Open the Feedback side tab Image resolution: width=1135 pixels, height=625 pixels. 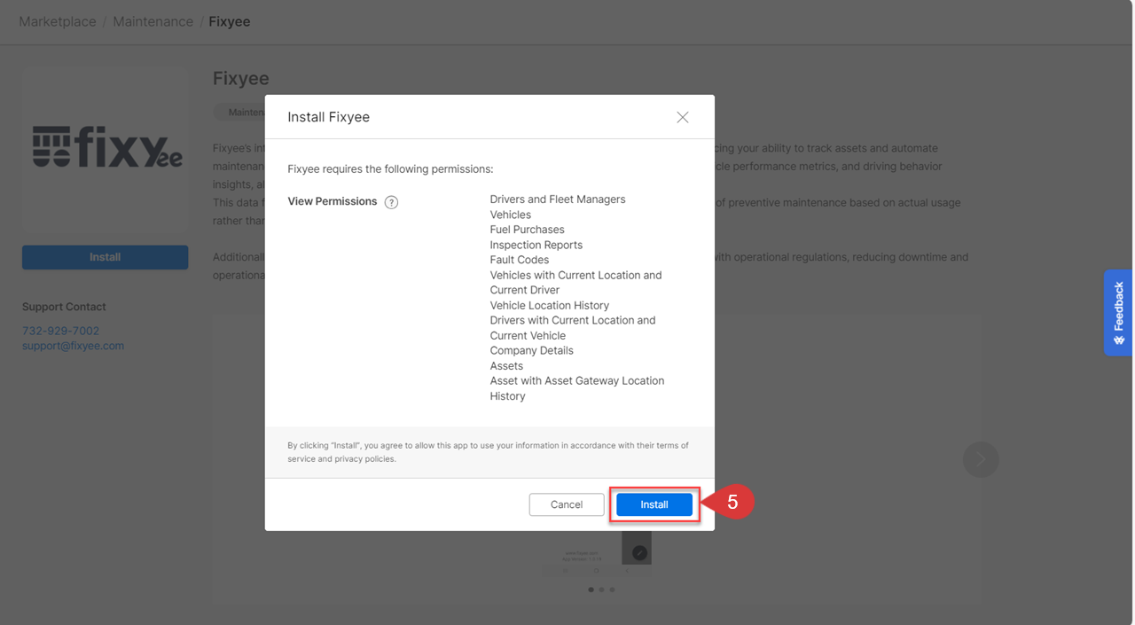pos(1118,312)
